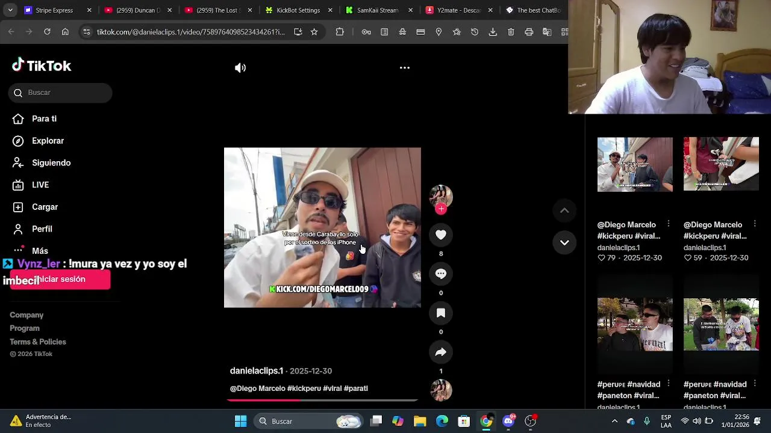Expand Program footer links
Image resolution: width=771 pixels, height=433 pixels.
click(25, 328)
